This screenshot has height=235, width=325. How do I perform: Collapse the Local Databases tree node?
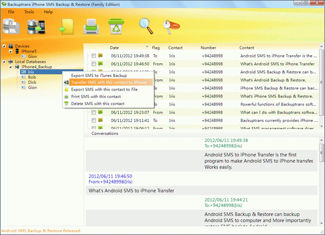tap(4, 62)
